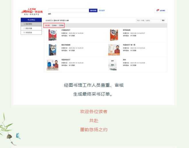The image size is (189, 148).
Task: Click the AFAGO 阿法购 logo
Action: click(32, 12)
